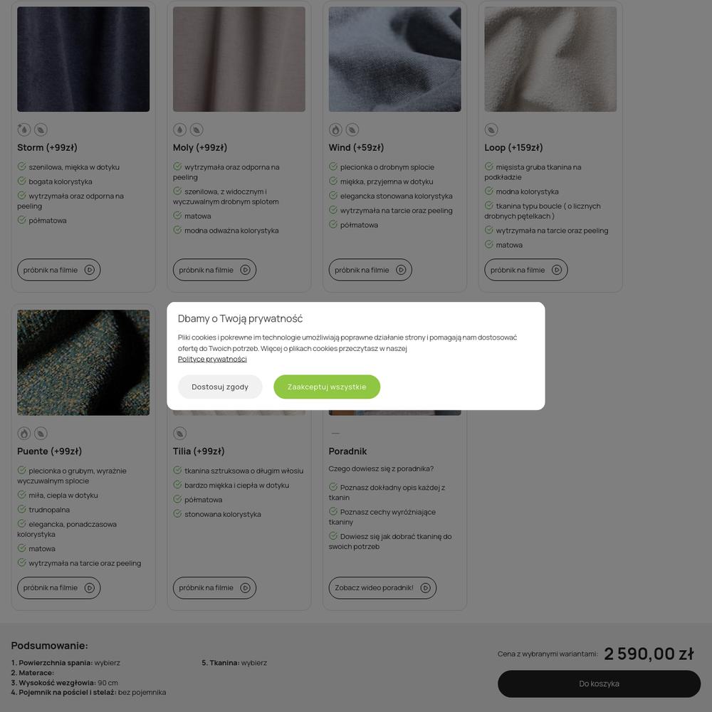The image size is (712, 712).
Task: Click the leaf icon above Loop
Action: click(x=491, y=130)
